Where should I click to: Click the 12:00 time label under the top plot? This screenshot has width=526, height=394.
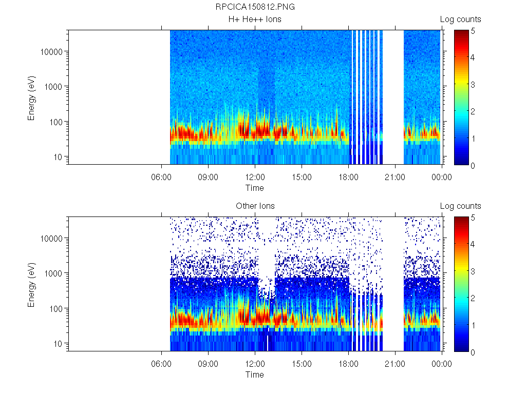tap(255, 177)
